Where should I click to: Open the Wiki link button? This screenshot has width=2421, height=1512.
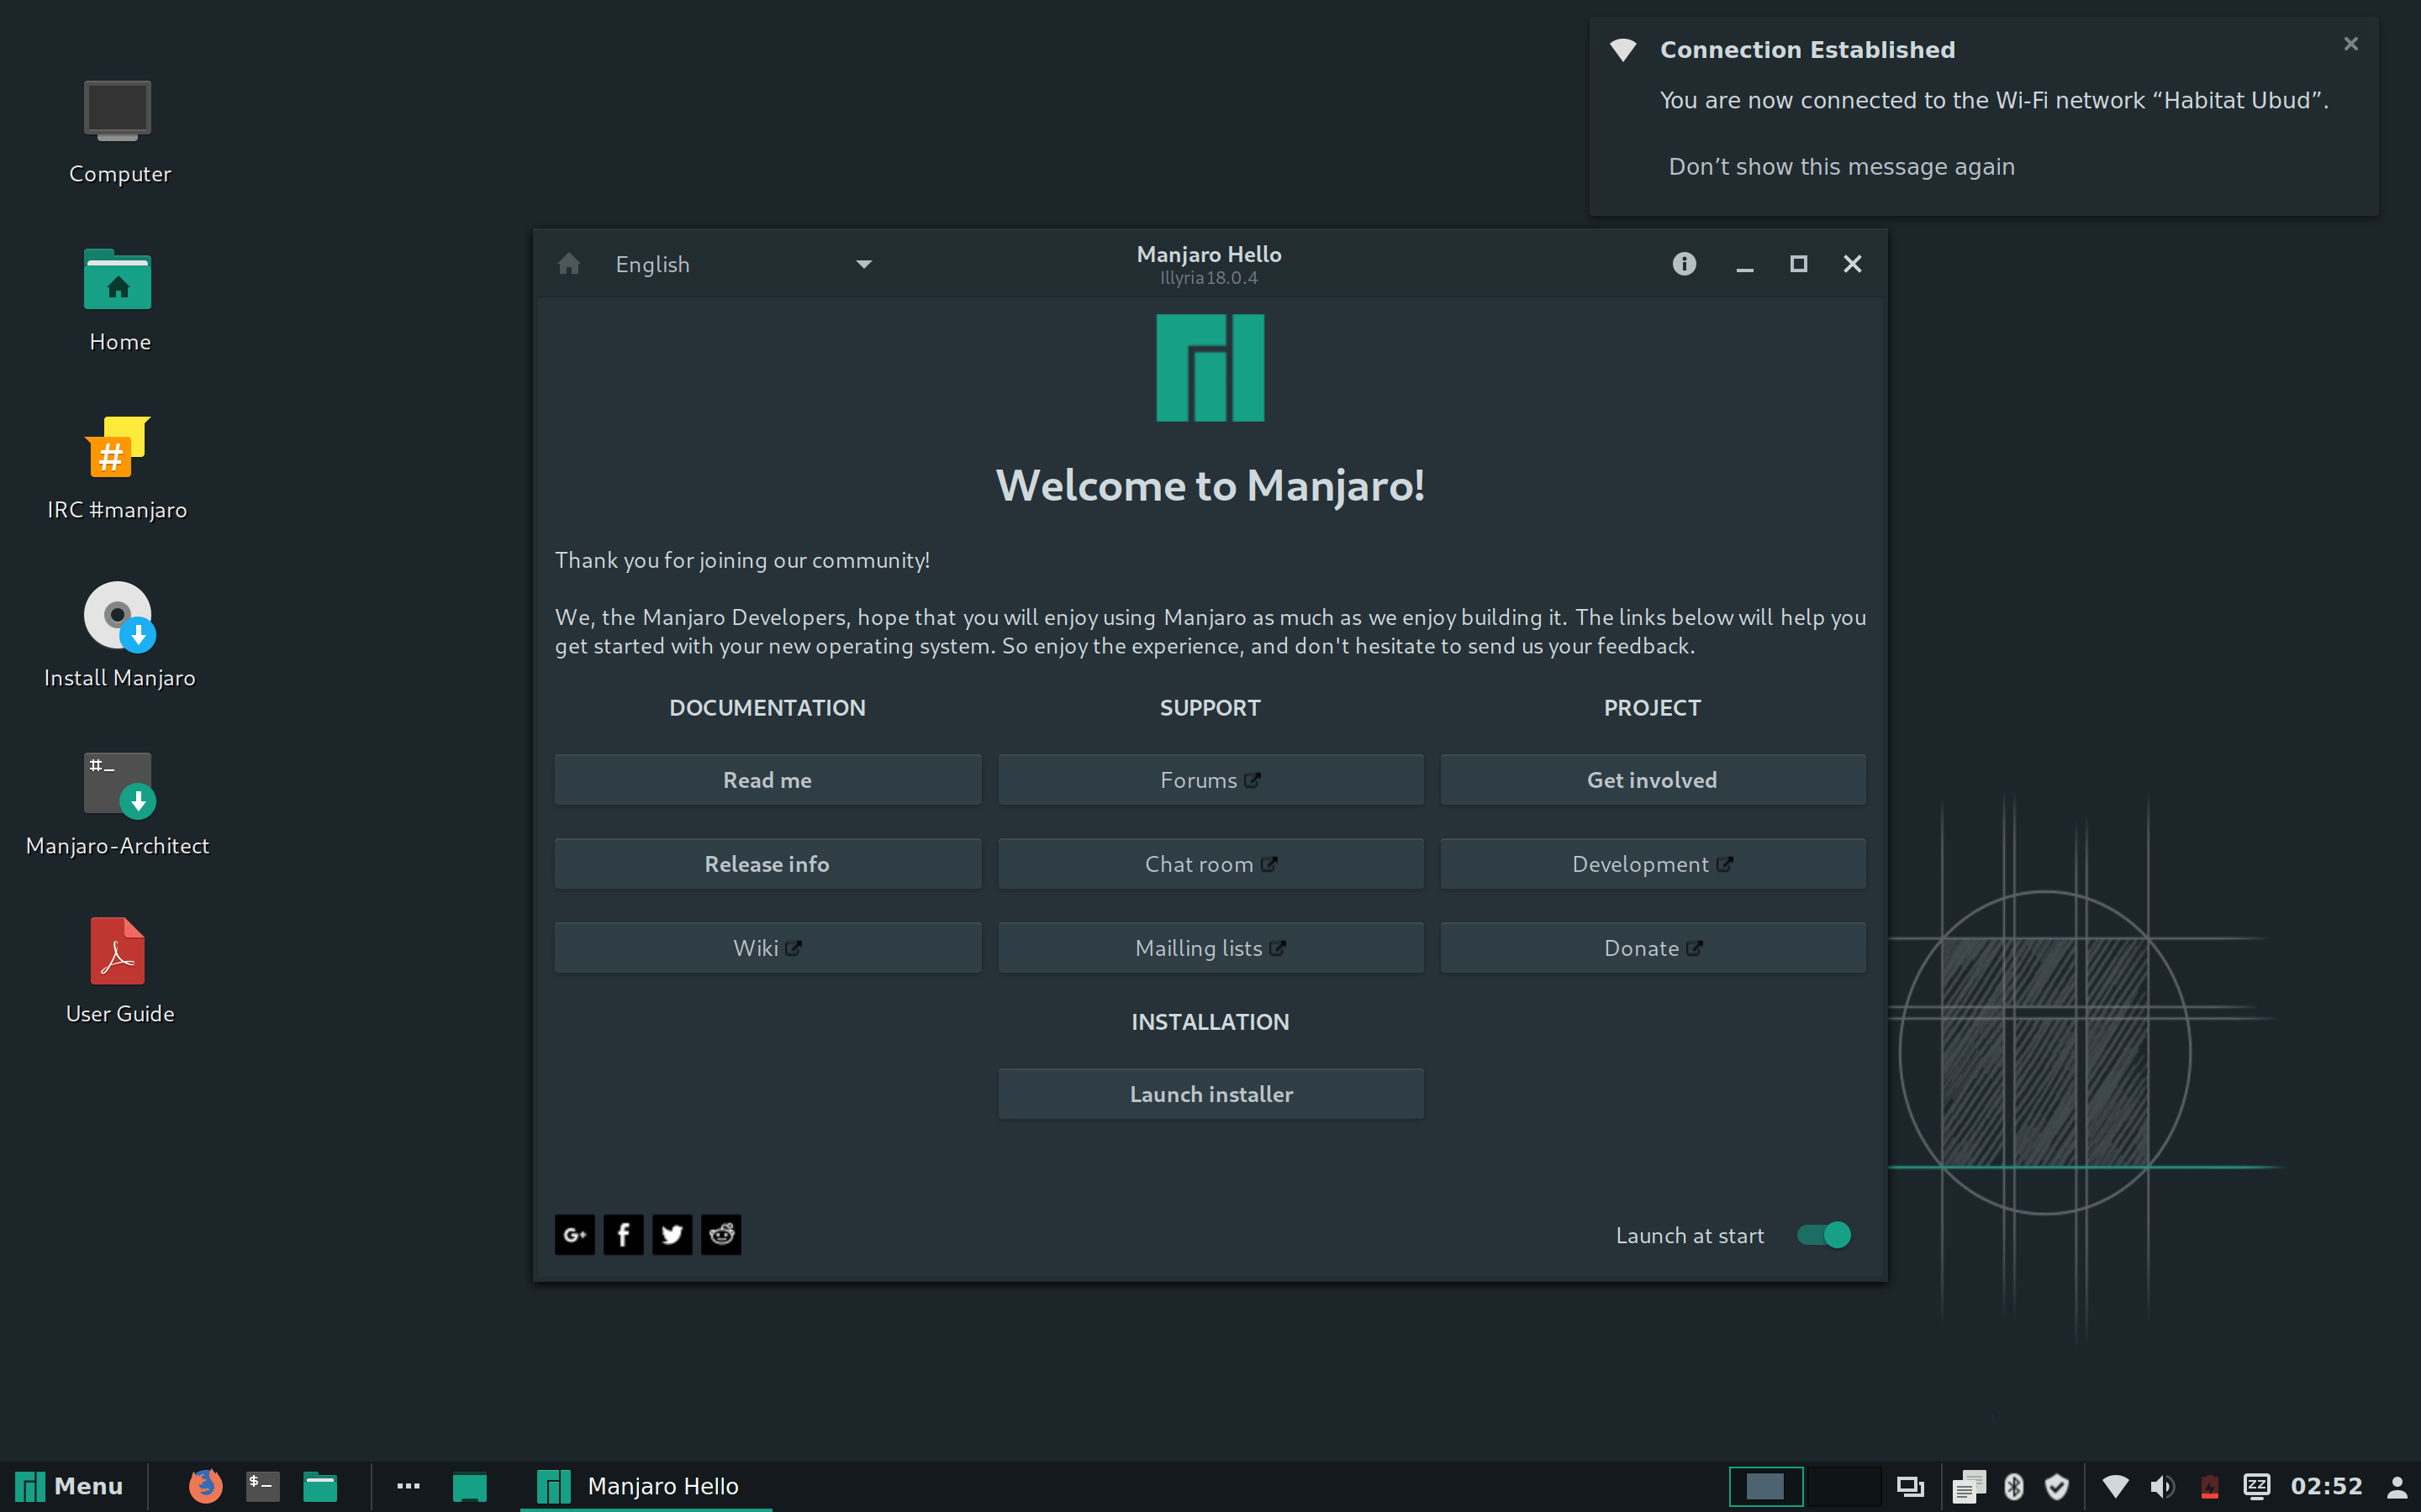pyautogui.click(x=767, y=948)
